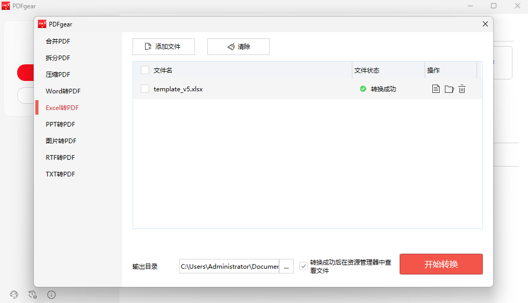Check the select-all files checkbox
Screen dimensions: 528x303
click(144, 70)
